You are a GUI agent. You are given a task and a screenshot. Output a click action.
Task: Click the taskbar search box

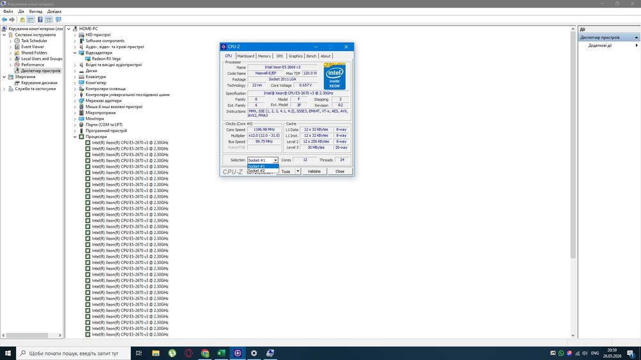point(74,353)
